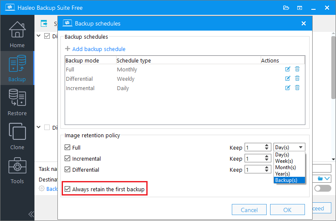Viewport: 336px width, 221px height.
Task: Edit the Incremental Daily schedule
Action: pos(288,88)
